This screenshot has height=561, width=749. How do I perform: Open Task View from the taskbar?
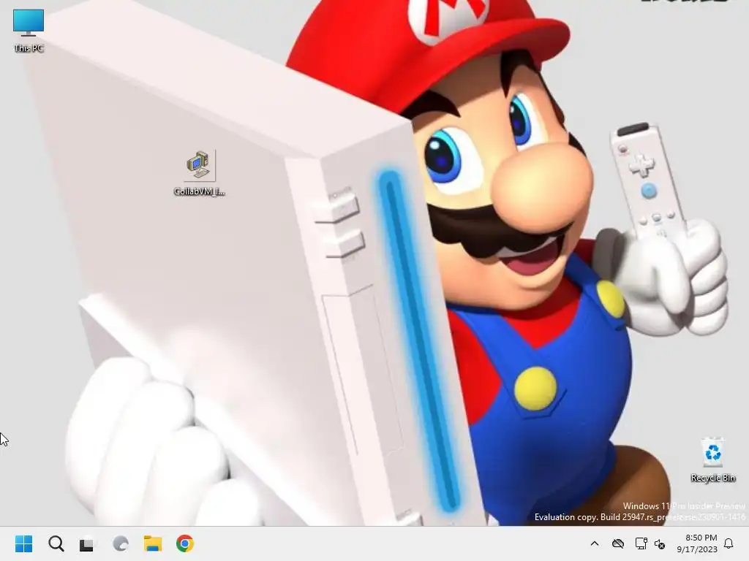(x=86, y=544)
